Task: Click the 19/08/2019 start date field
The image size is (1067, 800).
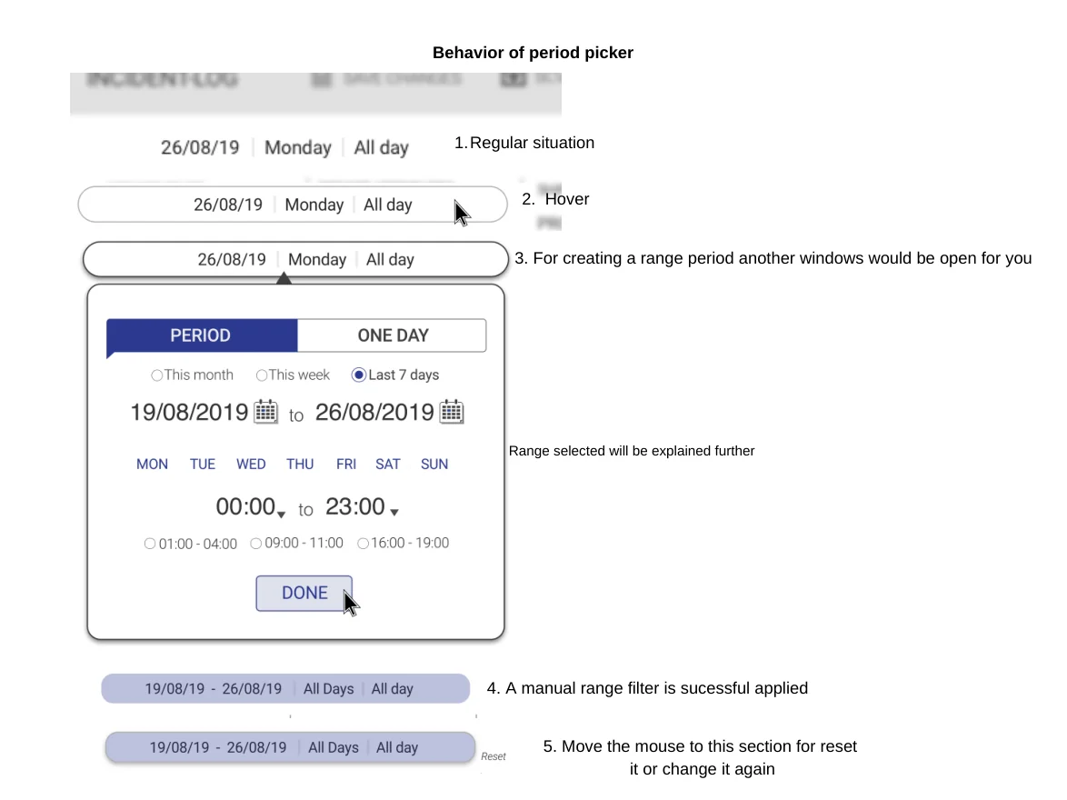Action: click(189, 413)
